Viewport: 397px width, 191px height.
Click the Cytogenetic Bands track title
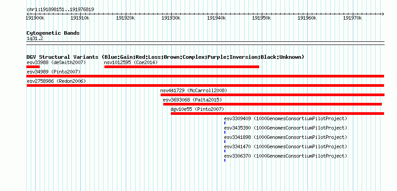(53, 33)
